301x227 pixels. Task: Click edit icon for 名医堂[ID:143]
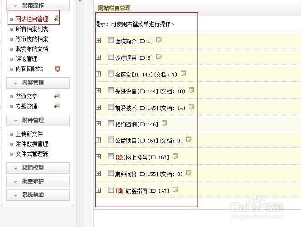pyautogui.click(x=183, y=73)
